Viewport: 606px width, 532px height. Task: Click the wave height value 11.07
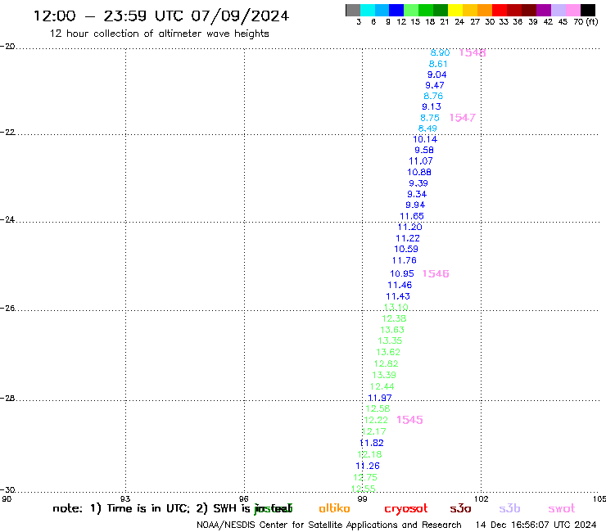coord(420,160)
